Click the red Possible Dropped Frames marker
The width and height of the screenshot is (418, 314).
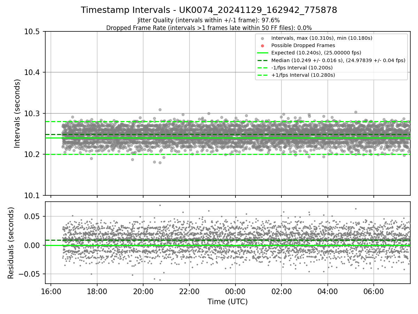pyautogui.click(x=263, y=45)
